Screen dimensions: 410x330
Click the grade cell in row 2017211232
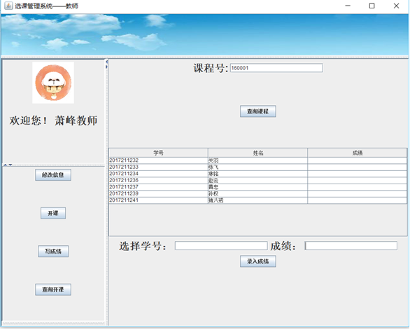tap(358, 160)
